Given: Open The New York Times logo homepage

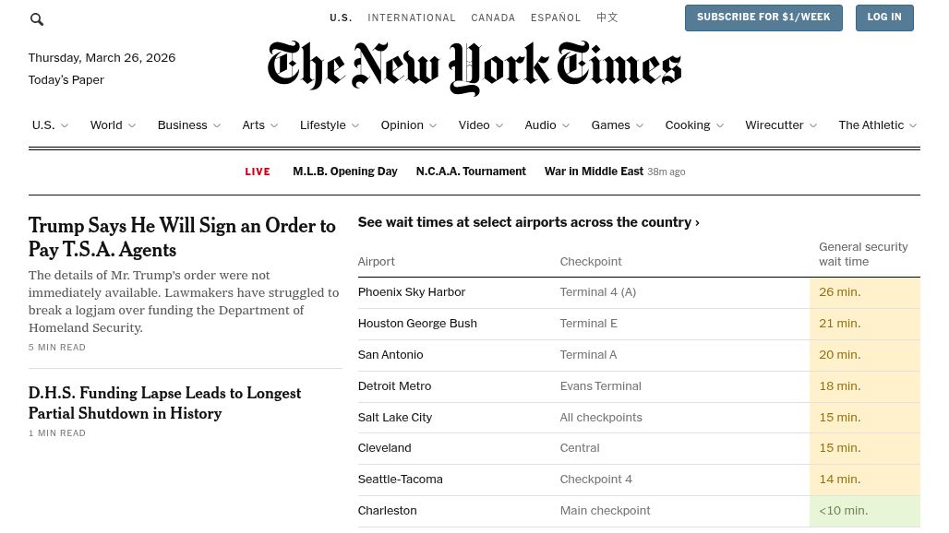Looking at the screenshot, I should (474, 67).
